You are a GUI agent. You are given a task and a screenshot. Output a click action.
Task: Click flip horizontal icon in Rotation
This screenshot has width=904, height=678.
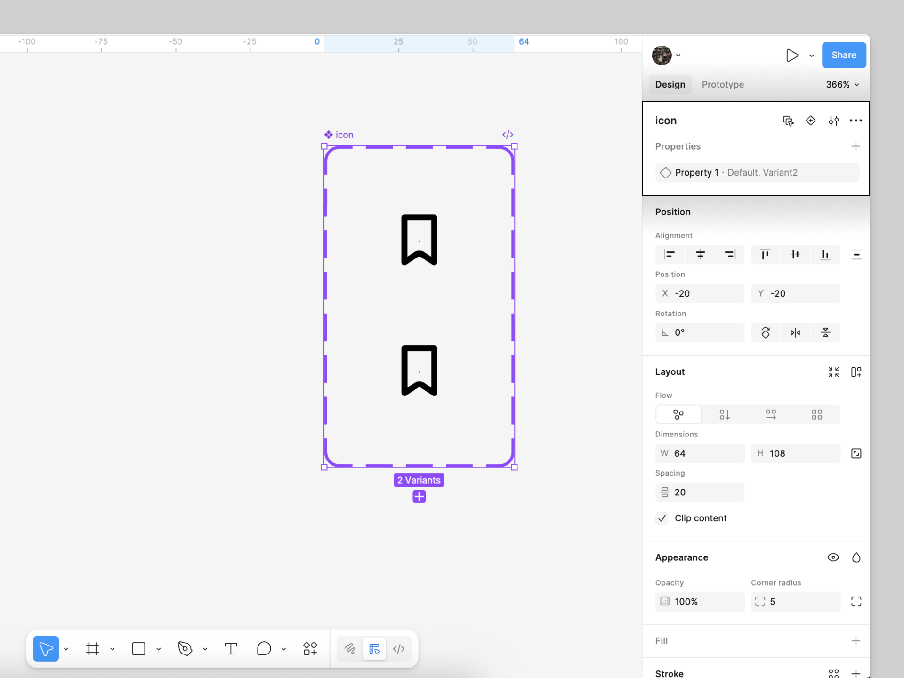click(x=795, y=333)
